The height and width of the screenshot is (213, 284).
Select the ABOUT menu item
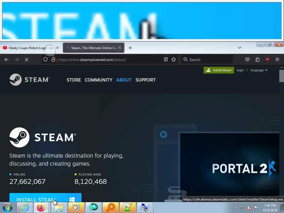click(124, 80)
